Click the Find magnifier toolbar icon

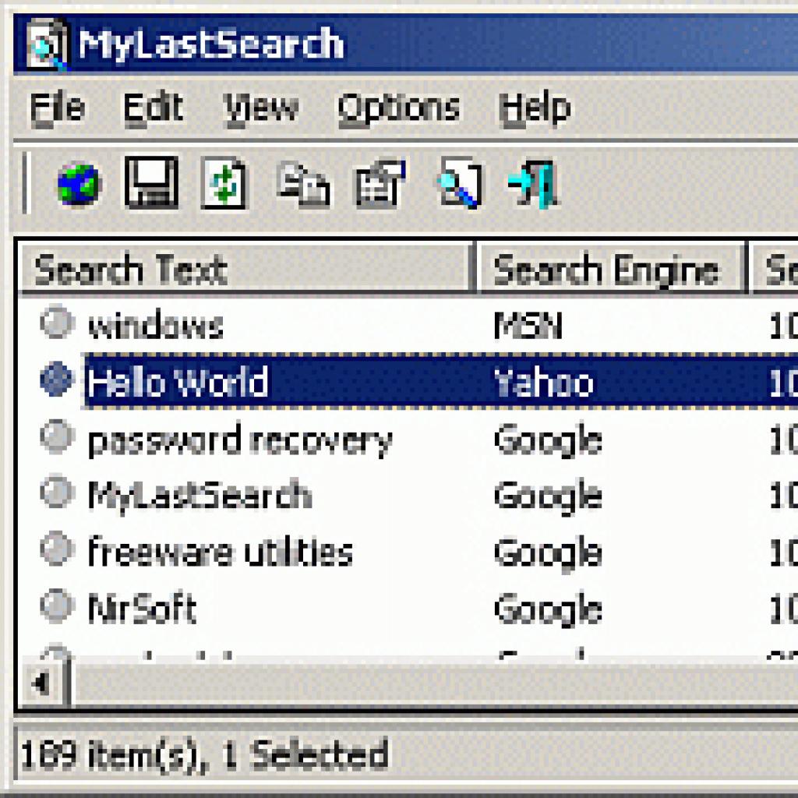click(459, 183)
